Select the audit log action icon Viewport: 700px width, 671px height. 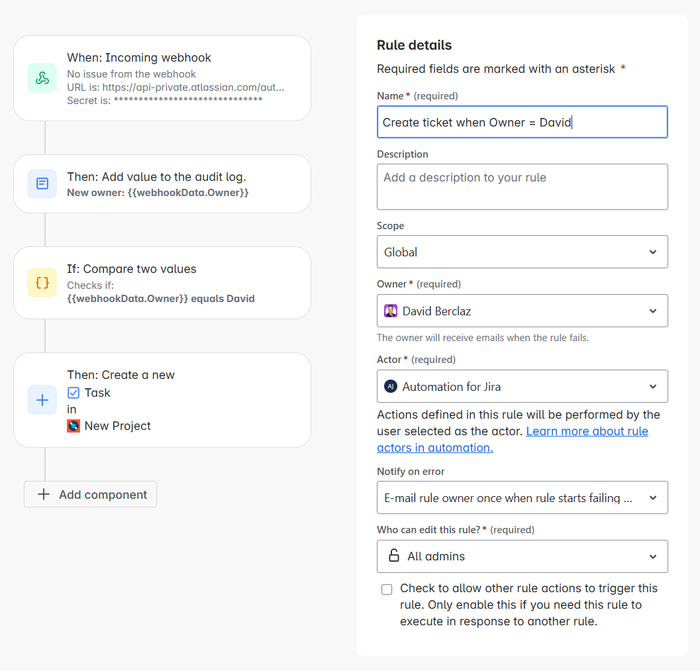[42, 183]
